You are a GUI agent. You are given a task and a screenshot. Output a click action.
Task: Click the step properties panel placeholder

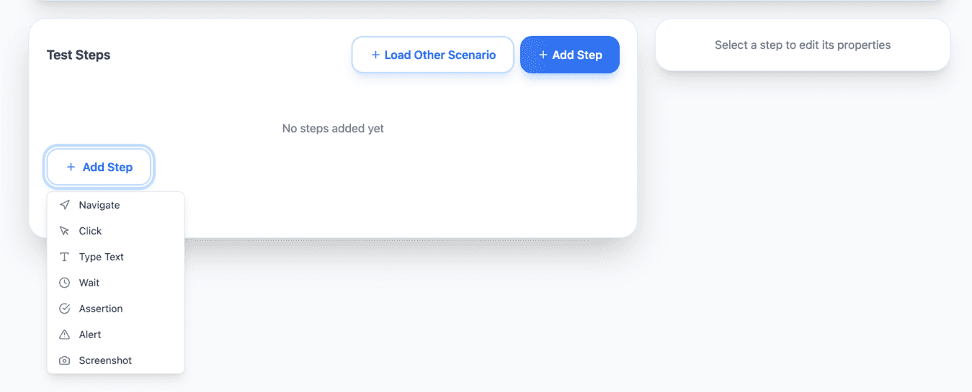tap(803, 45)
